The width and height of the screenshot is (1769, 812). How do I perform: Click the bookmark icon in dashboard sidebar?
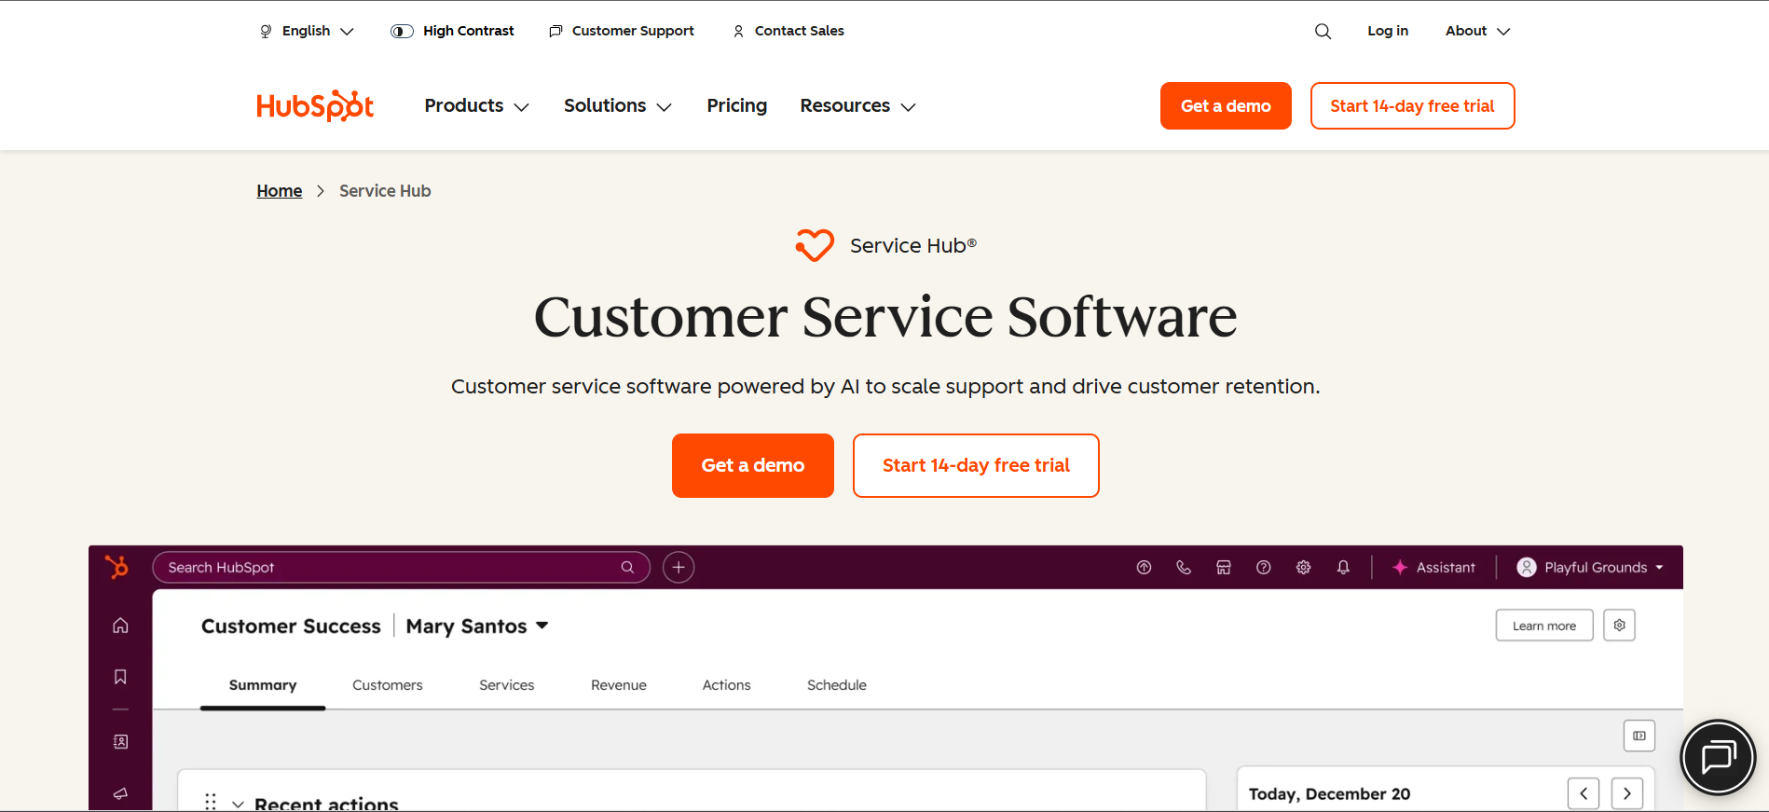[x=120, y=677]
